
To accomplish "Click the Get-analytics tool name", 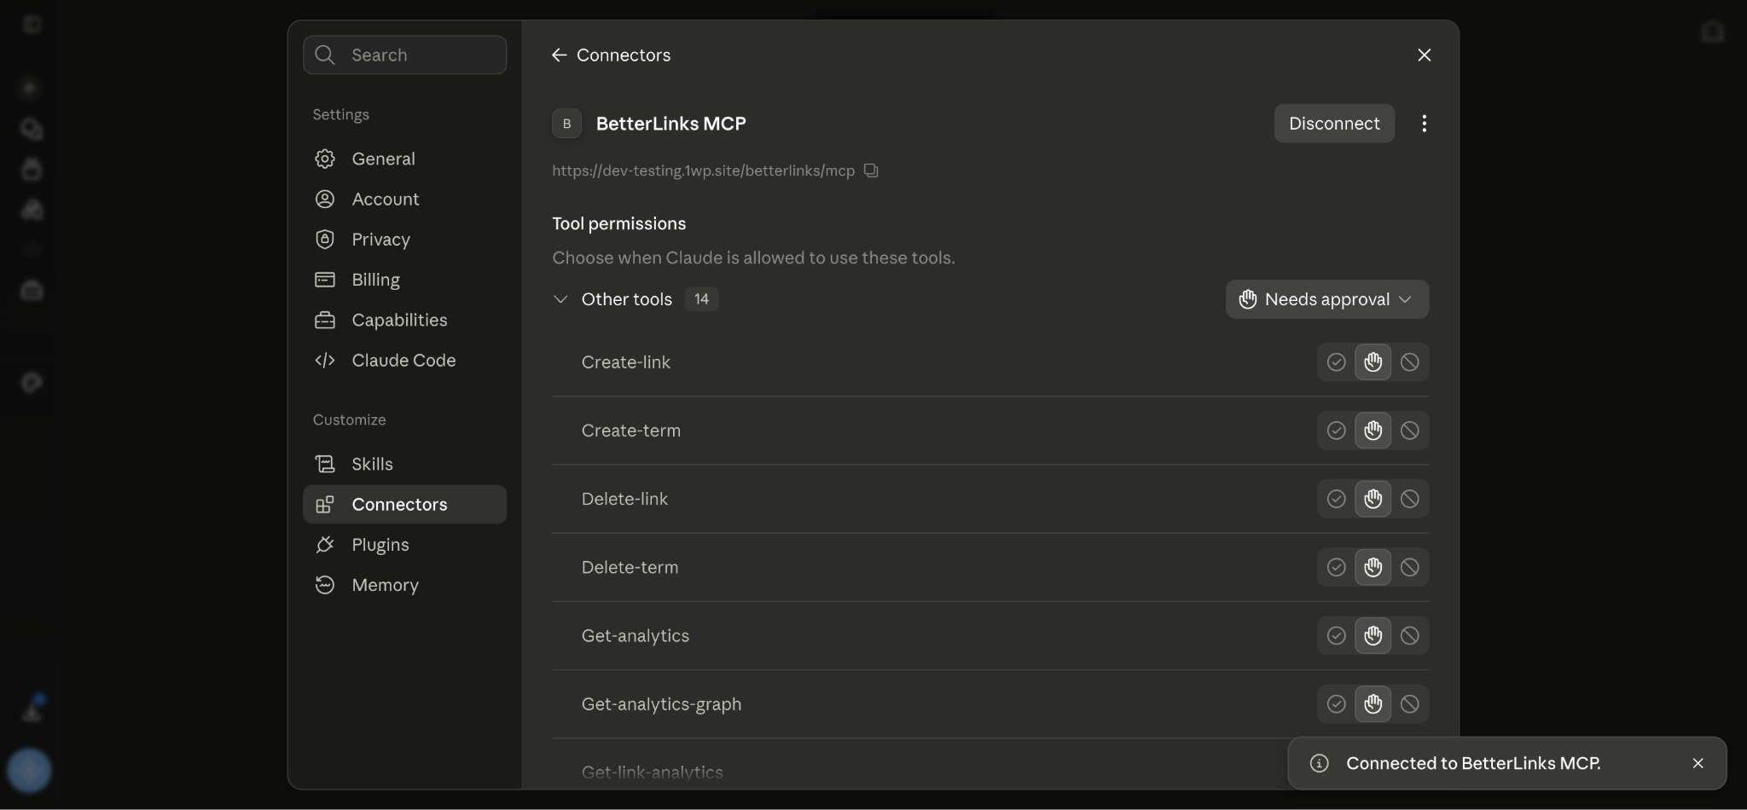I will [x=635, y=635].
